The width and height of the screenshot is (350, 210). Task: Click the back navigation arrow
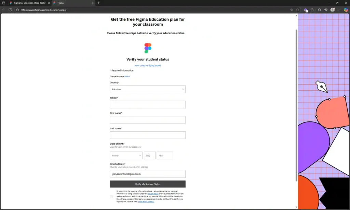pos(4,10)
